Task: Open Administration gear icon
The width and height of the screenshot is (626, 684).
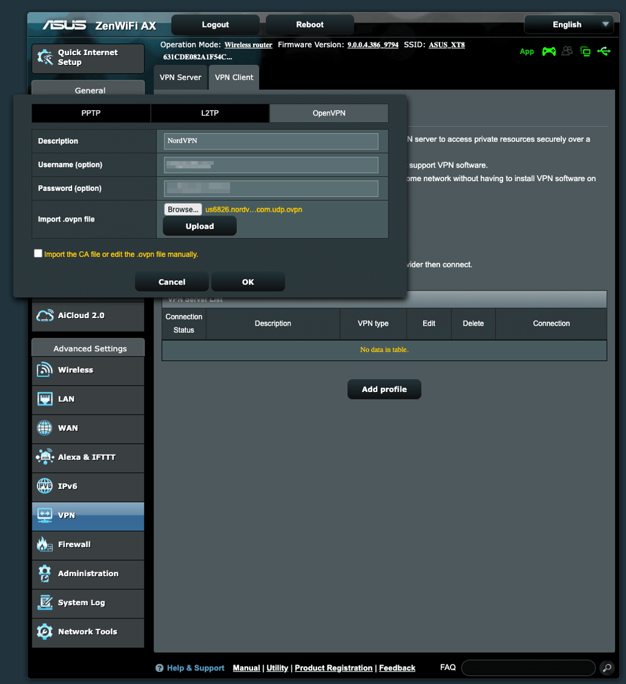Action: (x=45, y=573)
